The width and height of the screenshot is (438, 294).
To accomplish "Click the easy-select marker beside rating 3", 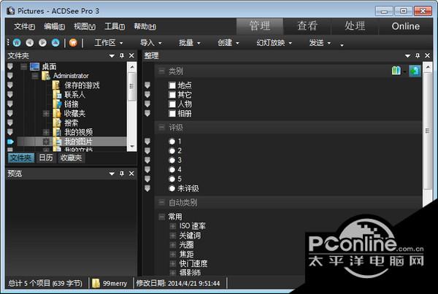I will (147, 160).
